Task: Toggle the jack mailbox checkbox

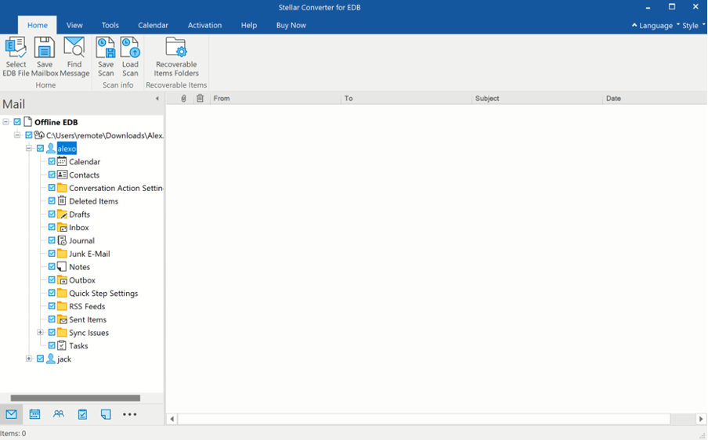Action: pos(40,359)
